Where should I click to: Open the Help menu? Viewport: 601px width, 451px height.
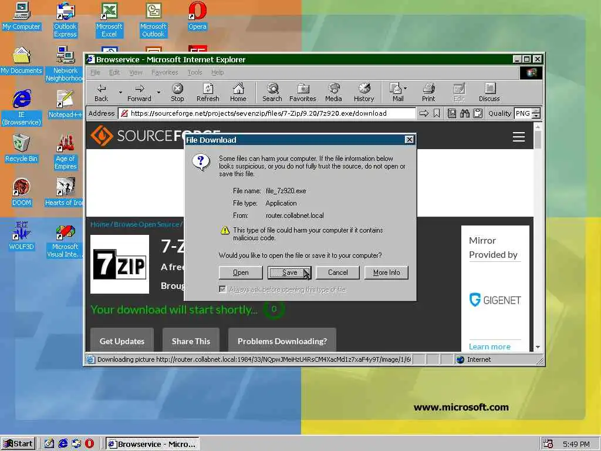pyautogui.click(x=217, y=72)
